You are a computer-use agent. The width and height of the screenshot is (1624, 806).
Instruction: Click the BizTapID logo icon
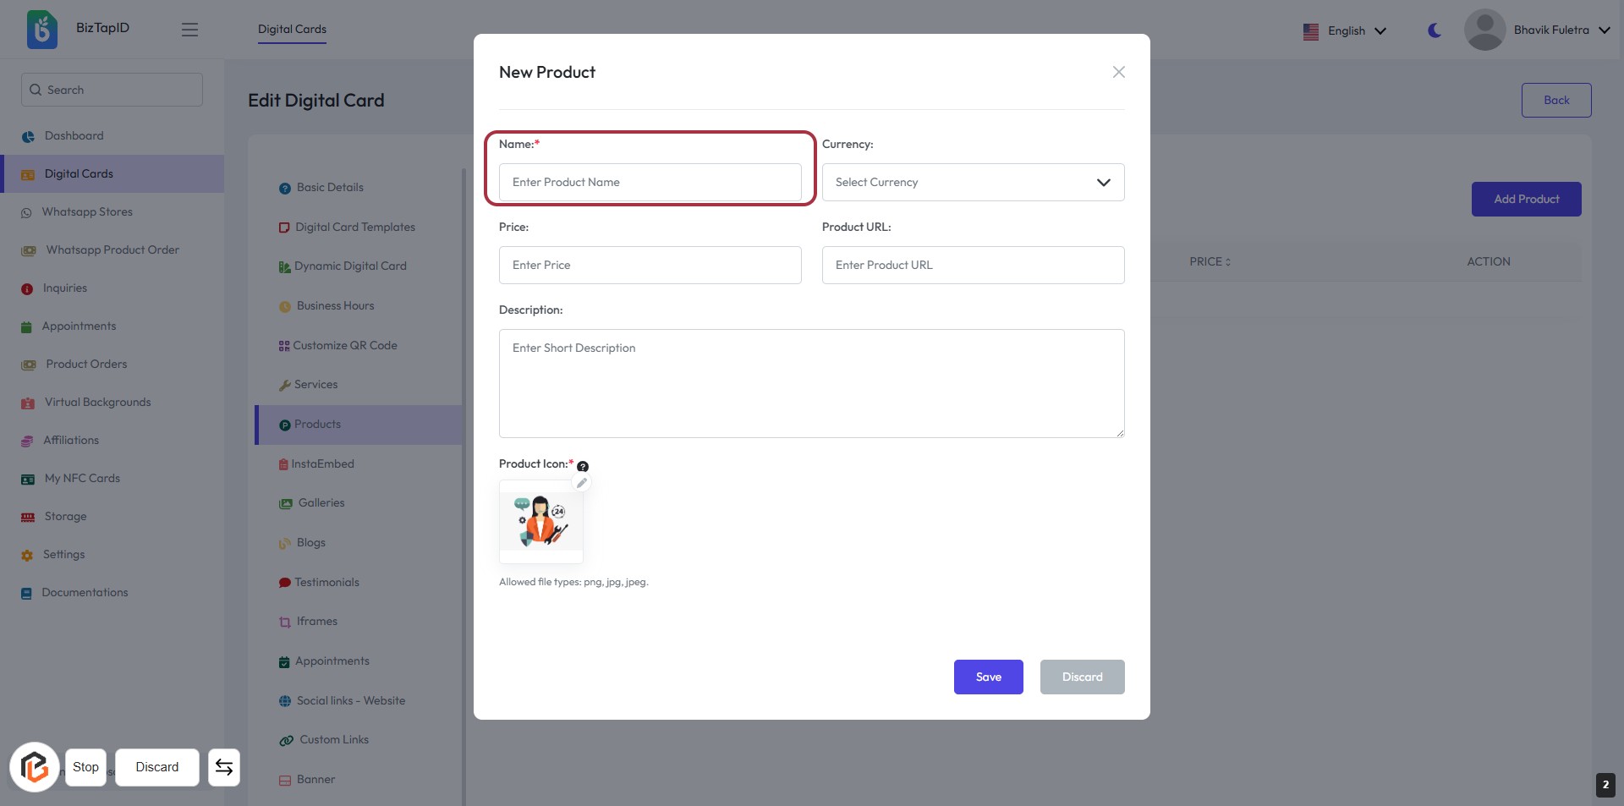click(x=42, y=30)
